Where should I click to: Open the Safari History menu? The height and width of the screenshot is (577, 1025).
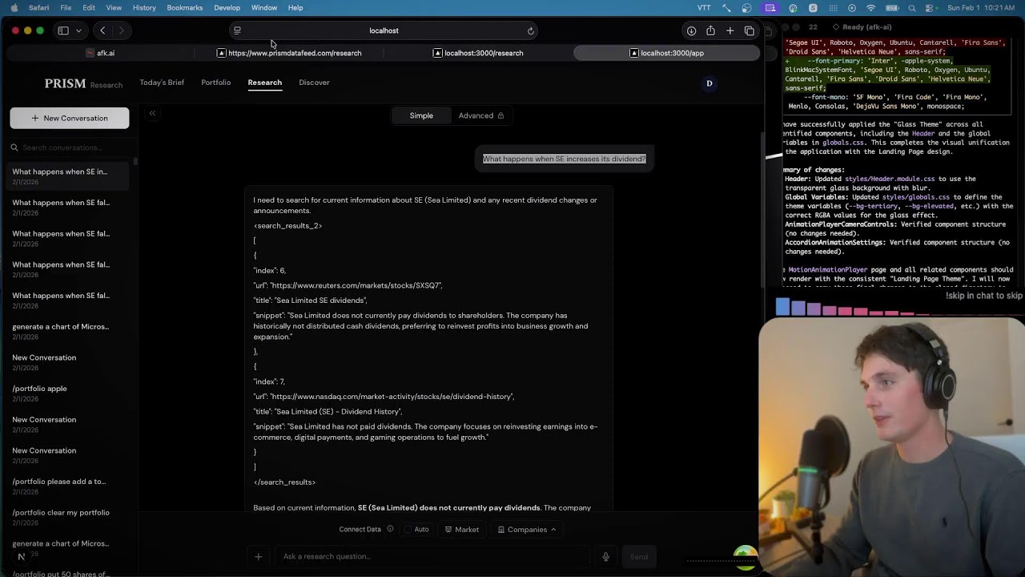pos(144,7)
